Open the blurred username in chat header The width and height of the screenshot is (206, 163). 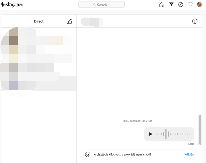click(92, 22)
